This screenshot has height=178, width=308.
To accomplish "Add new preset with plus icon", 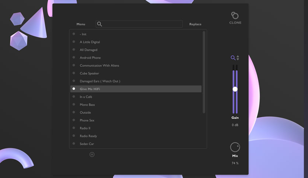I will tap(92, 154).
